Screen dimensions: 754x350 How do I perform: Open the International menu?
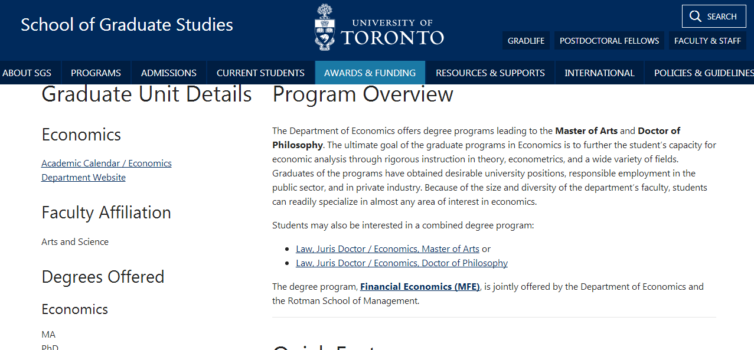[x=599, y=73]
